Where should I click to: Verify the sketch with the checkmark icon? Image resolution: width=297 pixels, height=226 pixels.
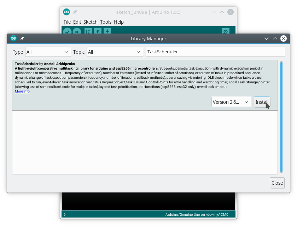coord(68,32)
